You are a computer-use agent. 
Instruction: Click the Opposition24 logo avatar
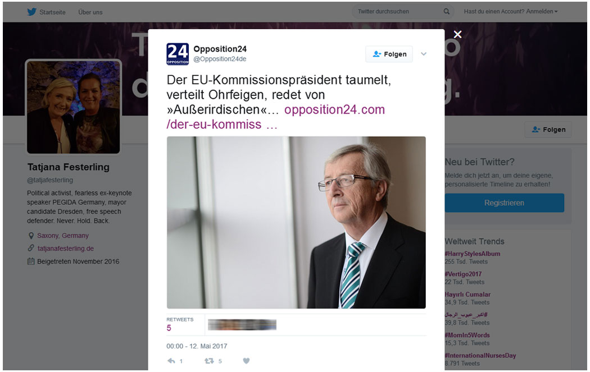pyautogui.click(x=178, y=54)
